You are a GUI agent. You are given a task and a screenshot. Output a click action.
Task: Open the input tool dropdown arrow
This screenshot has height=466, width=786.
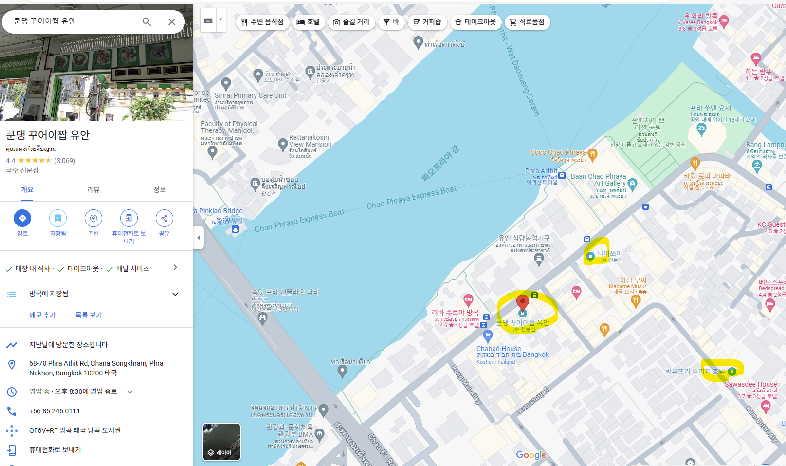point(221,20)
